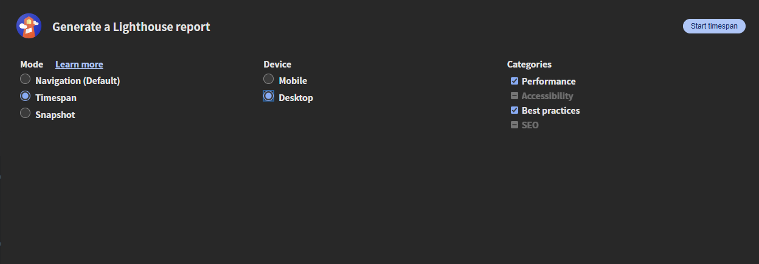759x264 pixels.
Task: Click the Mobile label text
Action: tap(293, 81)
